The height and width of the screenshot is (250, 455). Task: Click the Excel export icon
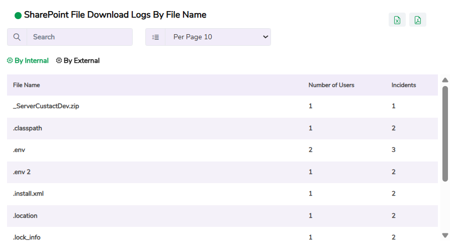397,20
